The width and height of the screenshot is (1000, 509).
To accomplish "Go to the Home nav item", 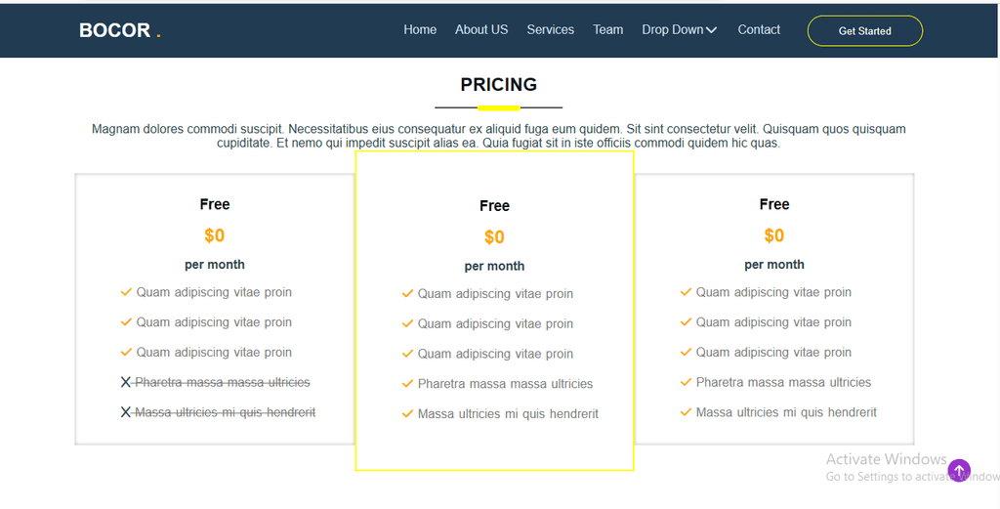I will click(x=420, y=29).
